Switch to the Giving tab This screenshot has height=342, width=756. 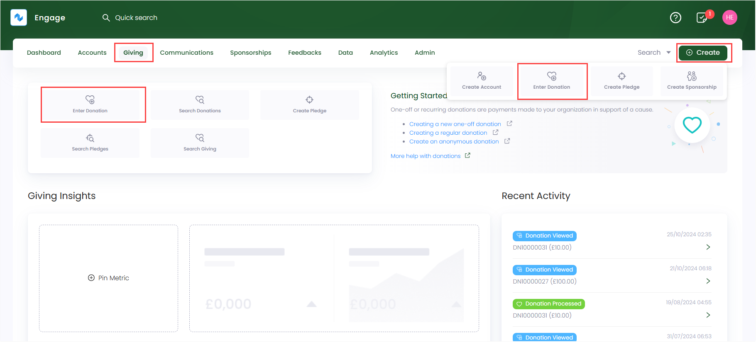pos(133,53)
